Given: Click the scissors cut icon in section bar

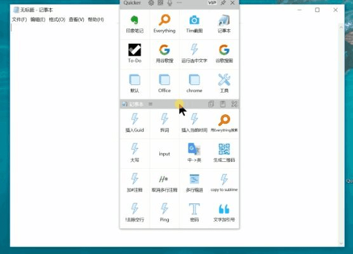Looking at the screenshot, I should 234,104.
